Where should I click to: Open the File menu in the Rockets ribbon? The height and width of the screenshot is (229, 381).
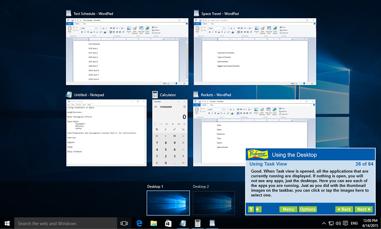pos(197,105)
